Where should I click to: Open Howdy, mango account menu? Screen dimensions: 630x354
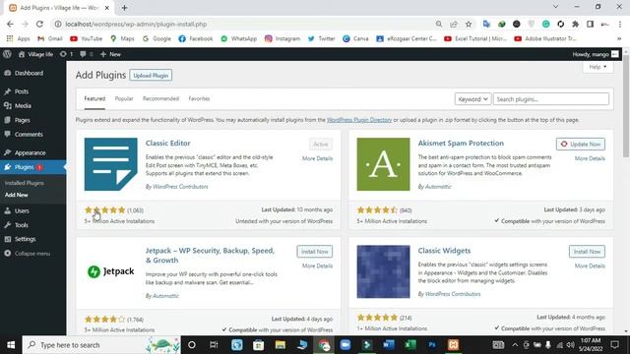pyautogui.click(x=596, y=54)
